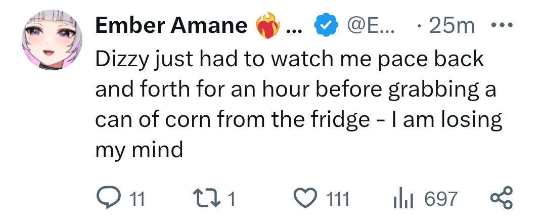This screenshot has width=542, height=224.
Task: Open the share icon options
Action: [x=502, y=199]
